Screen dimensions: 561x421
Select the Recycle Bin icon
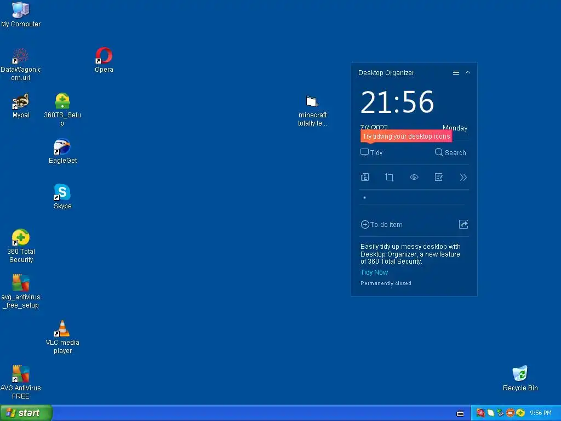point(520,378)
